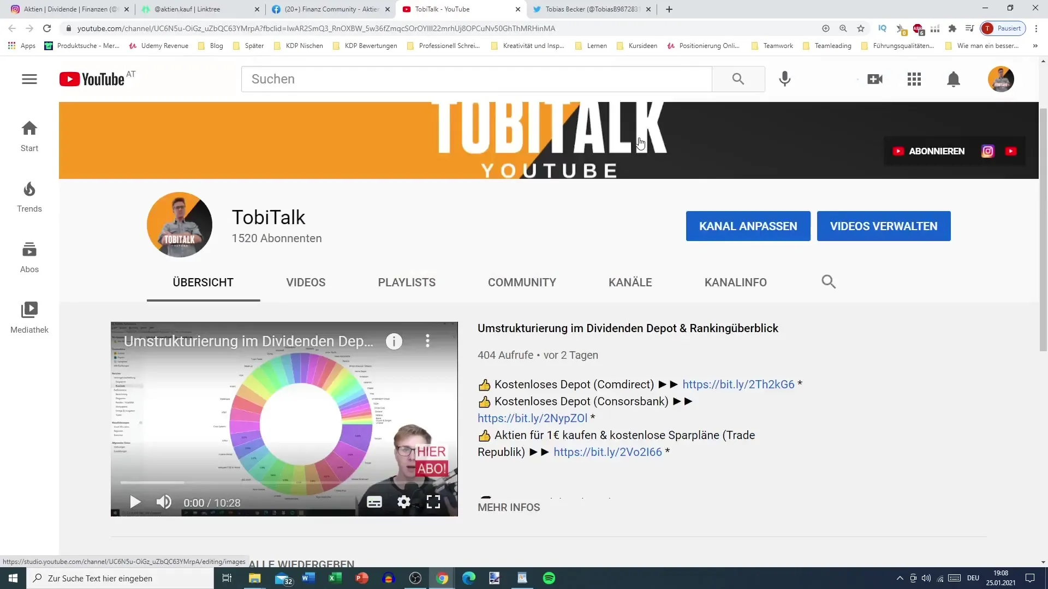Screen dimensions: 1048x589
Task: Focus the Suchen search field
Action: (477, 79)
